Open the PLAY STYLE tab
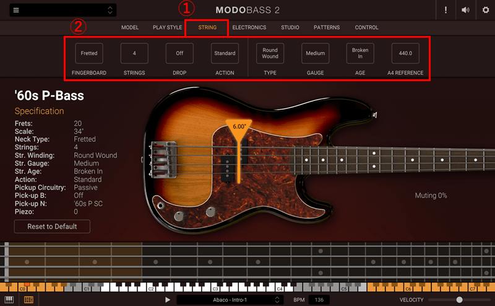This screenshot has height=306, width=495. (167, 27)
